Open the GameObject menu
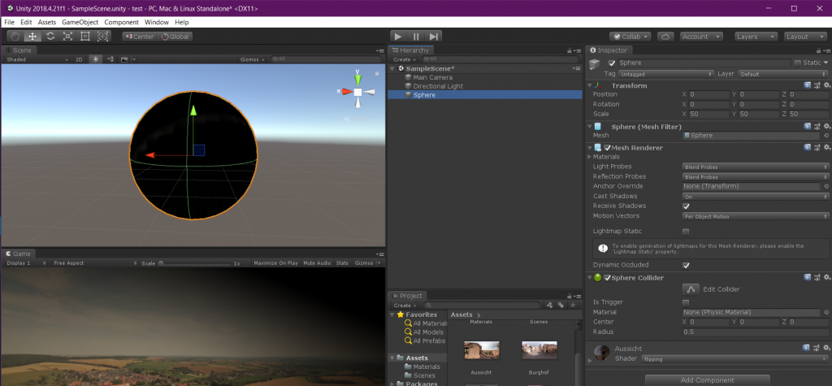832x386 pixels. click(80, 22)
